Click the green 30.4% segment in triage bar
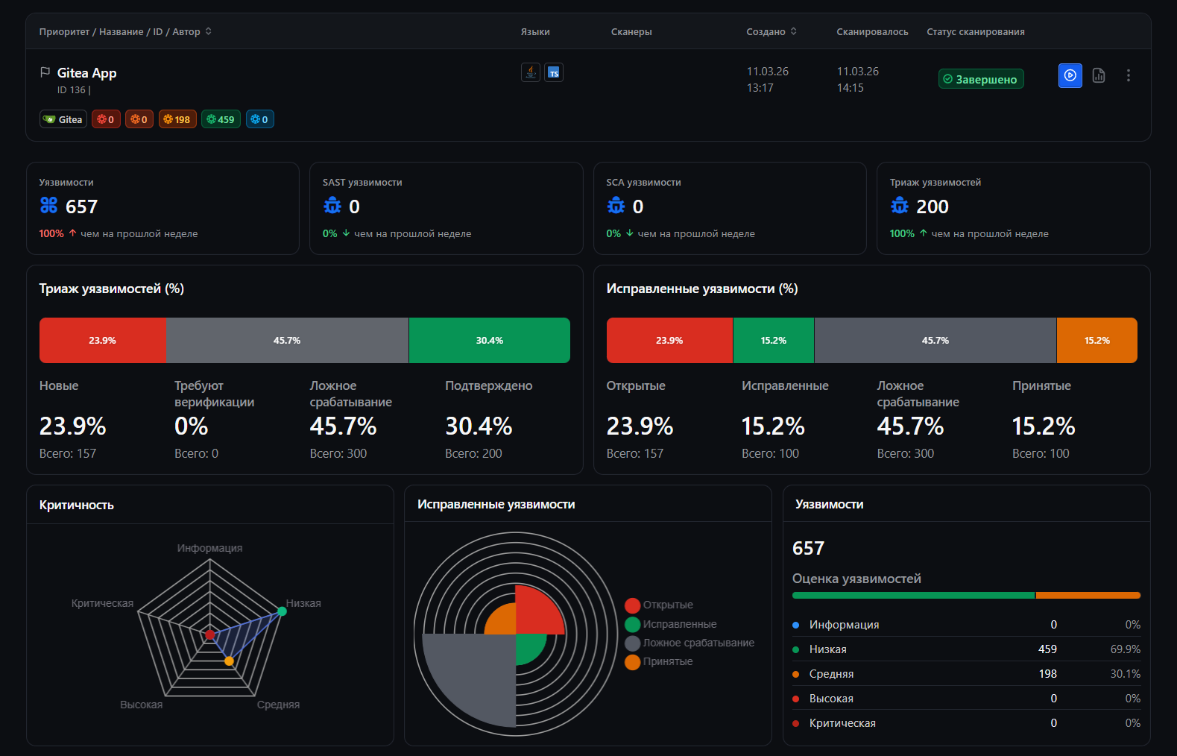The height and width of the screenshot is (756, 1177). click(x=490, y=341)
